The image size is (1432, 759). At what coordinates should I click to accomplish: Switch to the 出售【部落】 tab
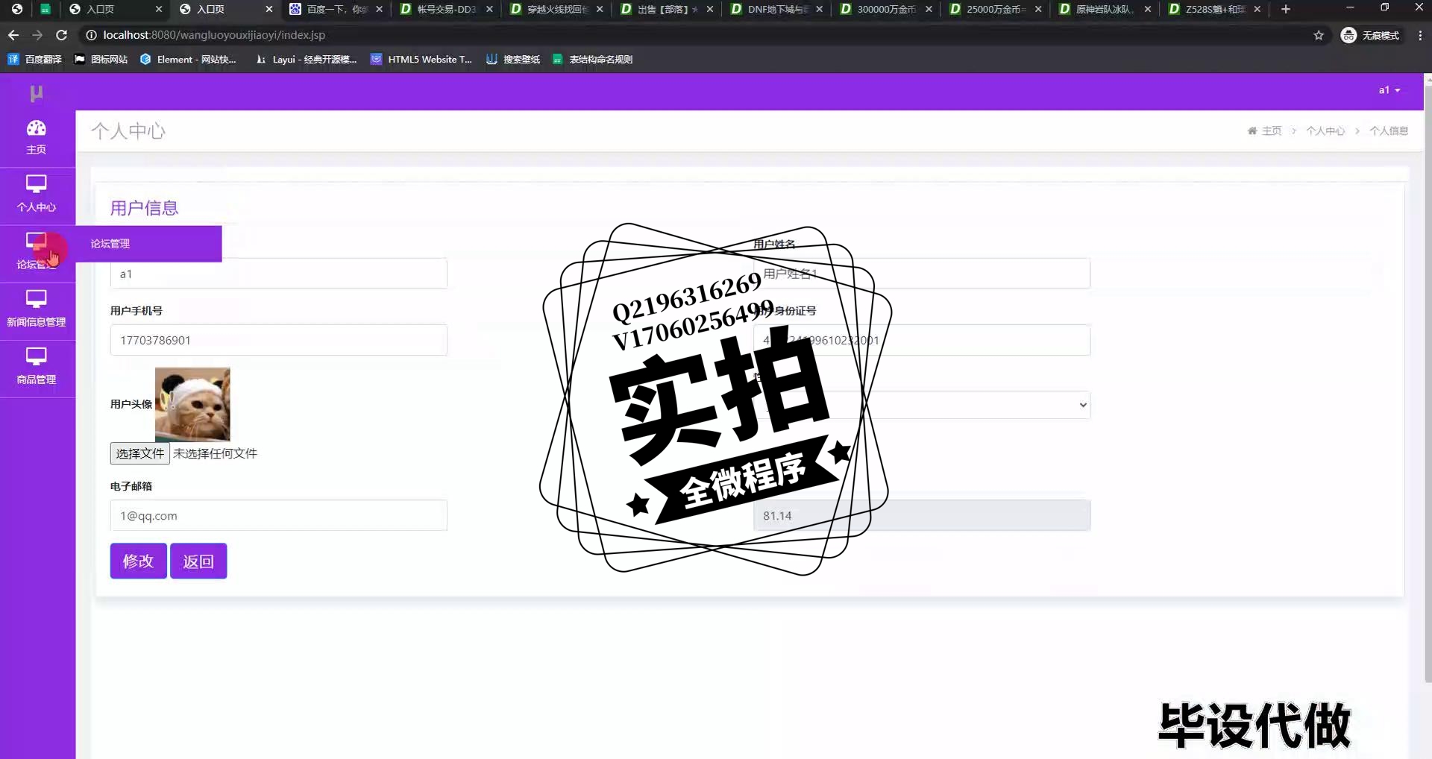click(666, 9)
